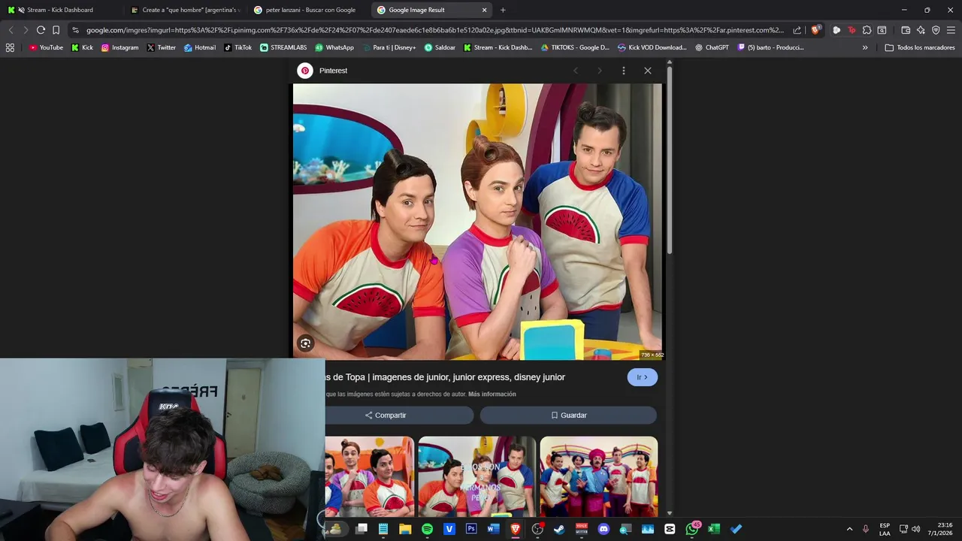The height and width of the screenshot is (541, 962).
Task: Launch Spotify from the taskbar
Action: (427, 529)
